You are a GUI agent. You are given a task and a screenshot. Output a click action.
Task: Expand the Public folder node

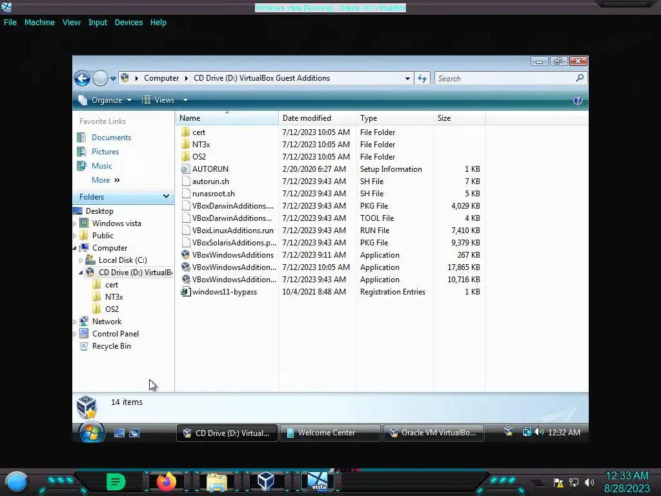coord(75,235)
